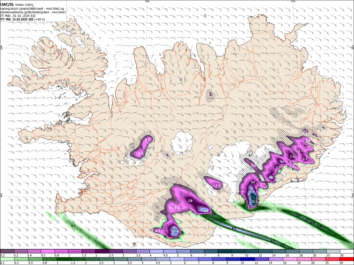Click the 6.1 value in offshore rain band

pos(234,228)
